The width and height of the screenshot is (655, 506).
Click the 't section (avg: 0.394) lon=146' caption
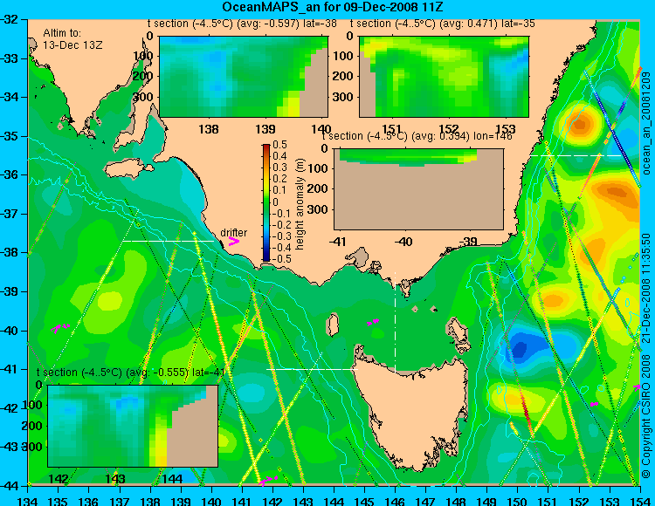(417, 136)
